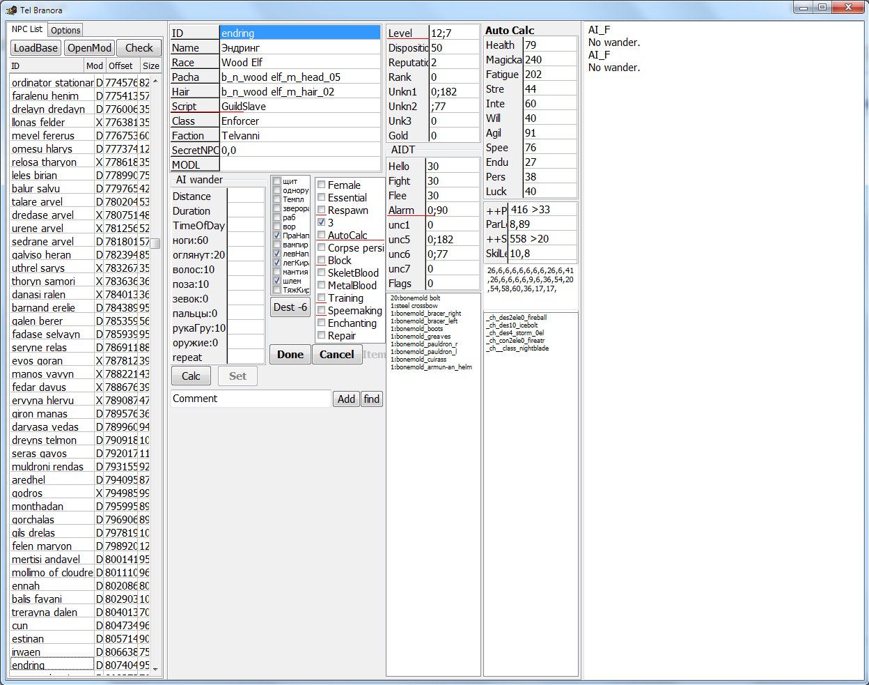Toggle the Essential checkbox
869x685 pixels.
(x=322, y=198)
